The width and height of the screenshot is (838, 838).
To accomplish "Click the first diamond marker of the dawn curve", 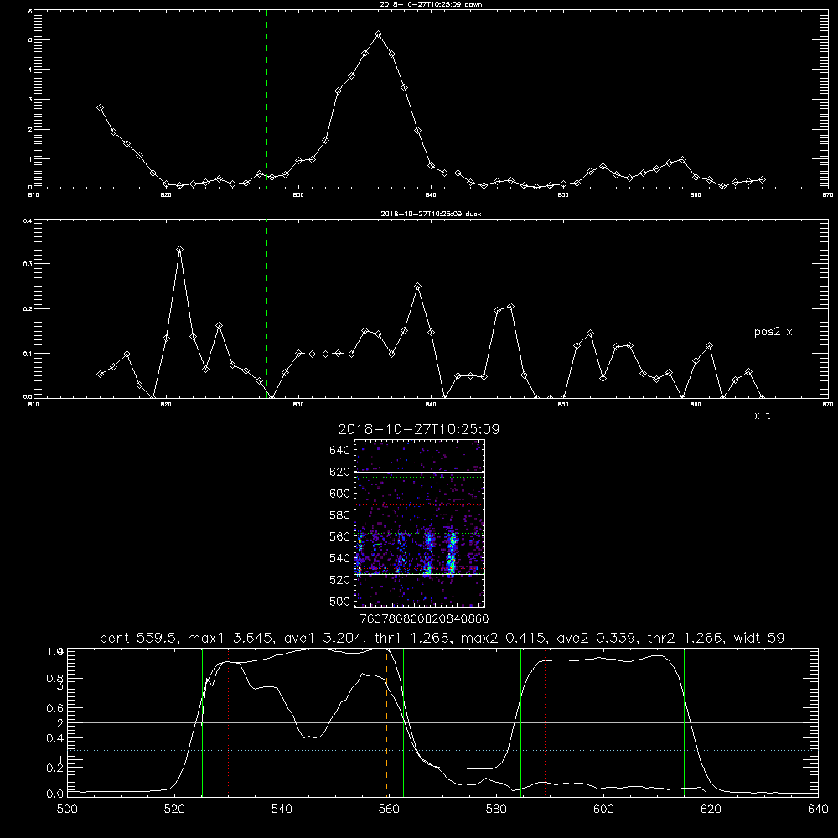I will pos(100,107).
